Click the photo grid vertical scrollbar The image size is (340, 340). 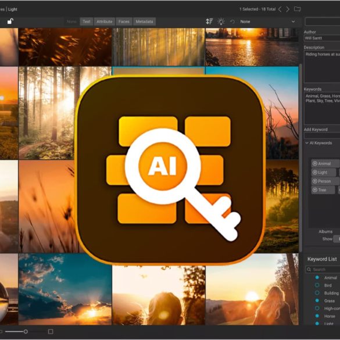pos(300,158)
